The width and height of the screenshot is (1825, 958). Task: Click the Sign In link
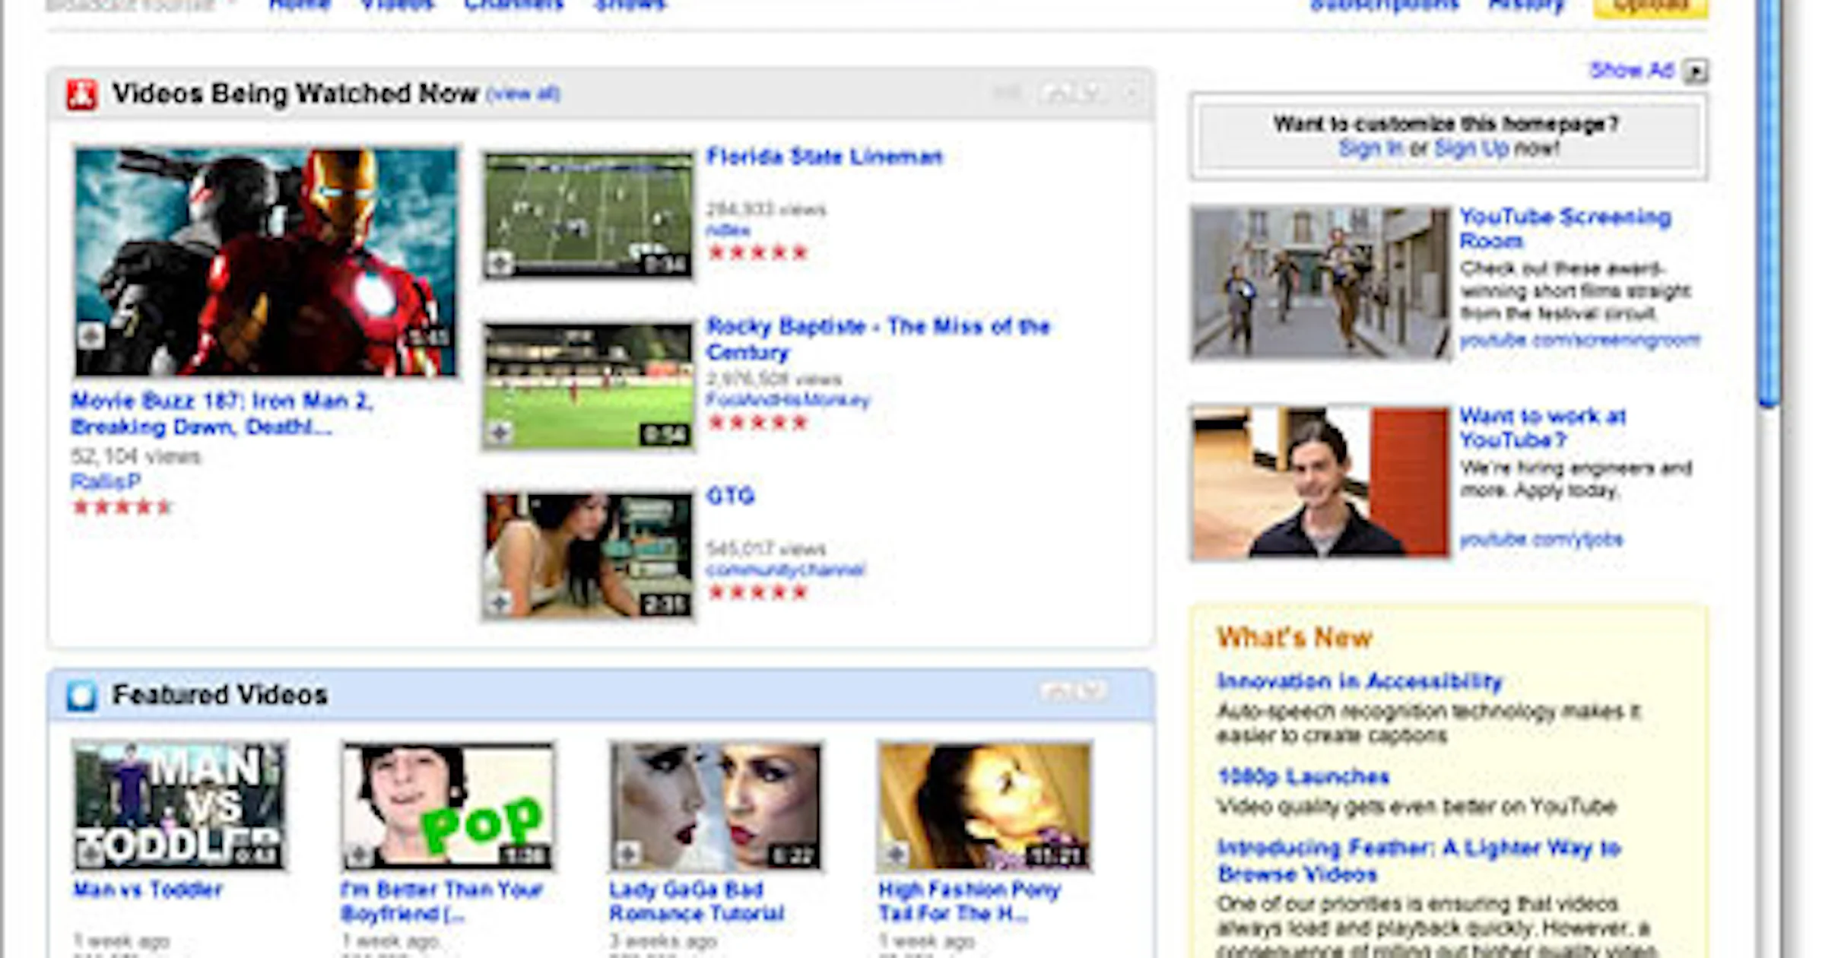(1370, 148)
